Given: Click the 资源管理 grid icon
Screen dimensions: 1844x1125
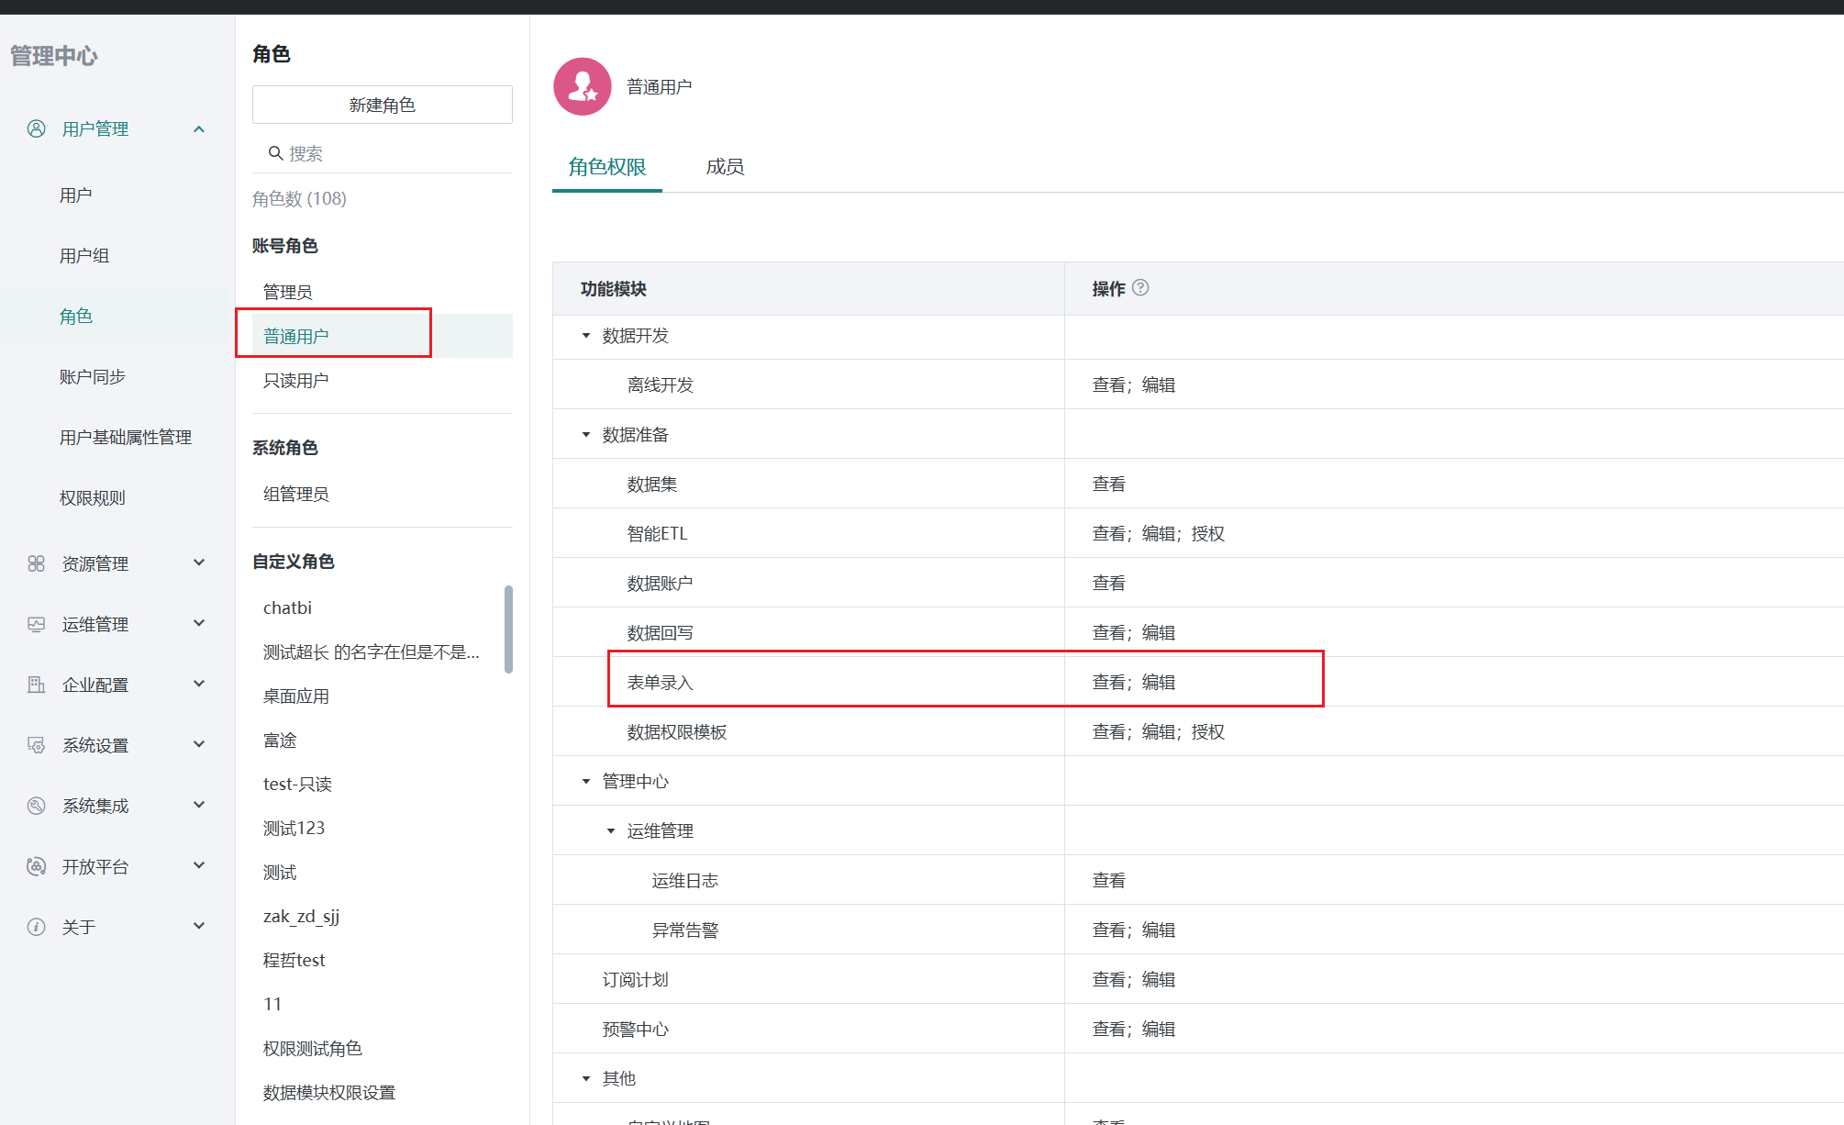Looking at the screenshot, I should 36,563.
